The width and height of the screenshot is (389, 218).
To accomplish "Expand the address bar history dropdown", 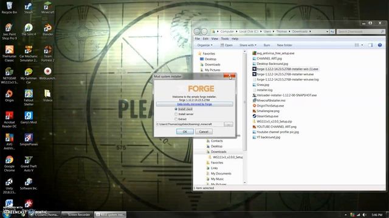I will click(x=327, y=31).
